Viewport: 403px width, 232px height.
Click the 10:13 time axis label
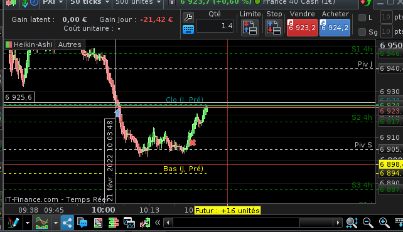[149, 210]
